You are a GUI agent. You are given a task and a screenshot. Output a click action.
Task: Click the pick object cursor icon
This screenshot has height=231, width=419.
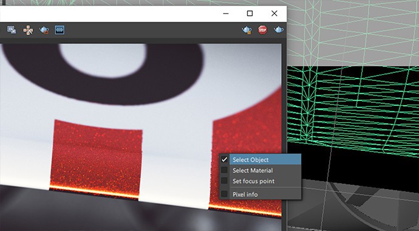pyautogui.click(x=28, y=30)
